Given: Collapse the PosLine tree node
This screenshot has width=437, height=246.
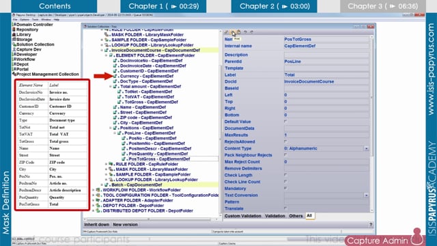Looking at the screenshot, I should pos(115,133).
